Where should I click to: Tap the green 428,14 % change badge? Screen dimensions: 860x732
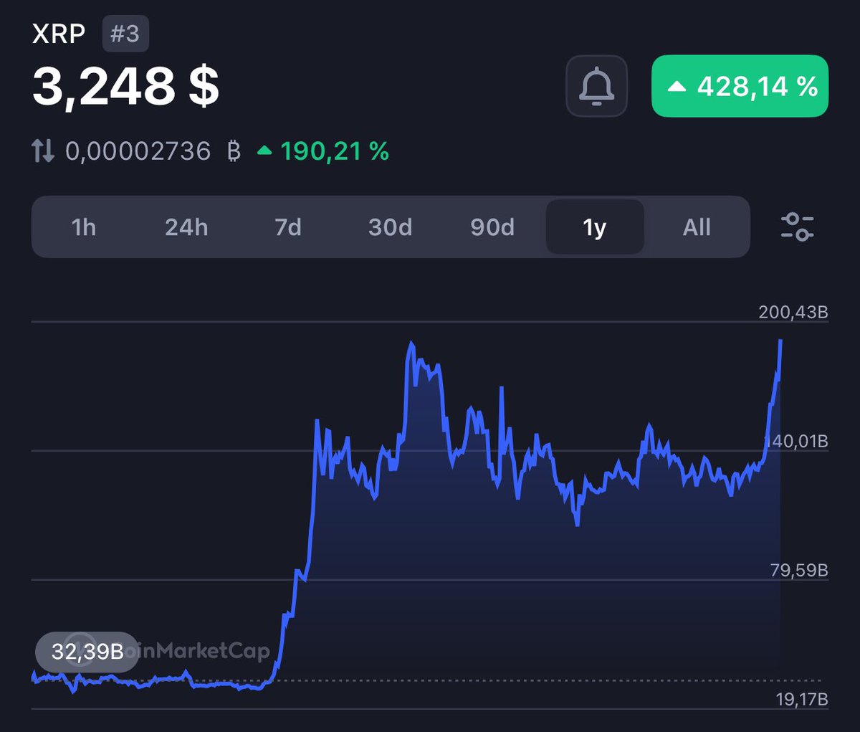pos(740,86)
